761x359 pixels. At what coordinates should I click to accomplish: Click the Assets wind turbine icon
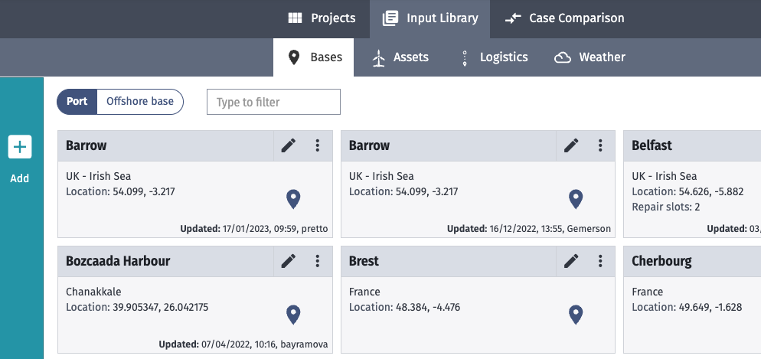click(378, 57)
